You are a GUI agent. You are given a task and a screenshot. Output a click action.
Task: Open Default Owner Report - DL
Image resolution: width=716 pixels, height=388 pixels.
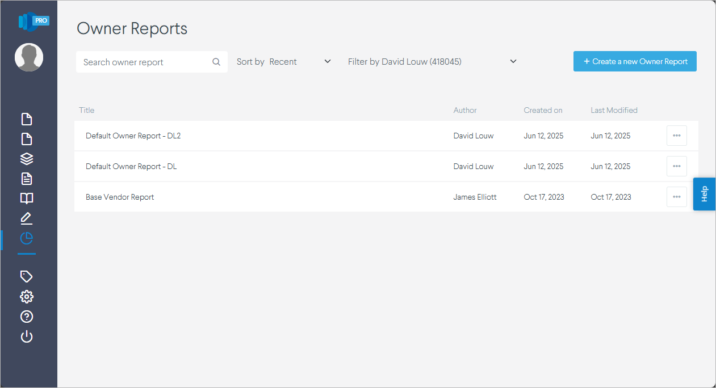point(131,166)
